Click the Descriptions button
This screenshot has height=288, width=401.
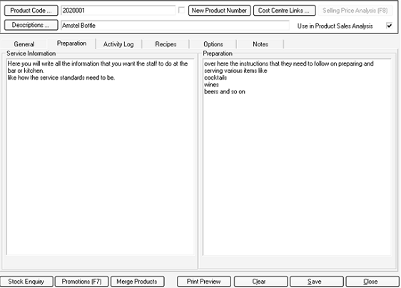point(31,25)
